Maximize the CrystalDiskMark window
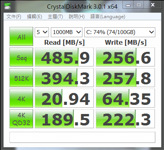 139,5
